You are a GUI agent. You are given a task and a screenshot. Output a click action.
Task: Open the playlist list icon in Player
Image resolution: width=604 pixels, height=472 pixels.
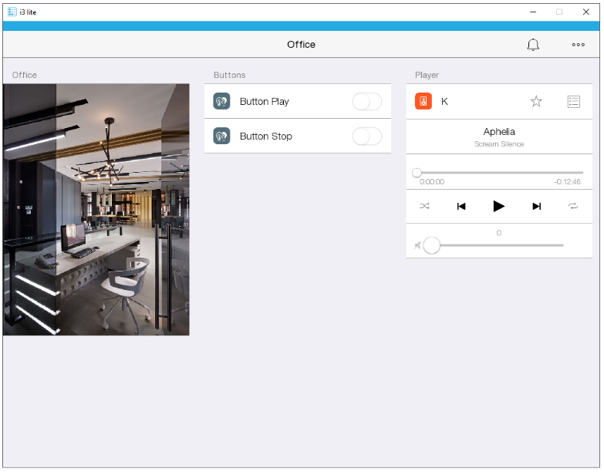click(573, 101)
